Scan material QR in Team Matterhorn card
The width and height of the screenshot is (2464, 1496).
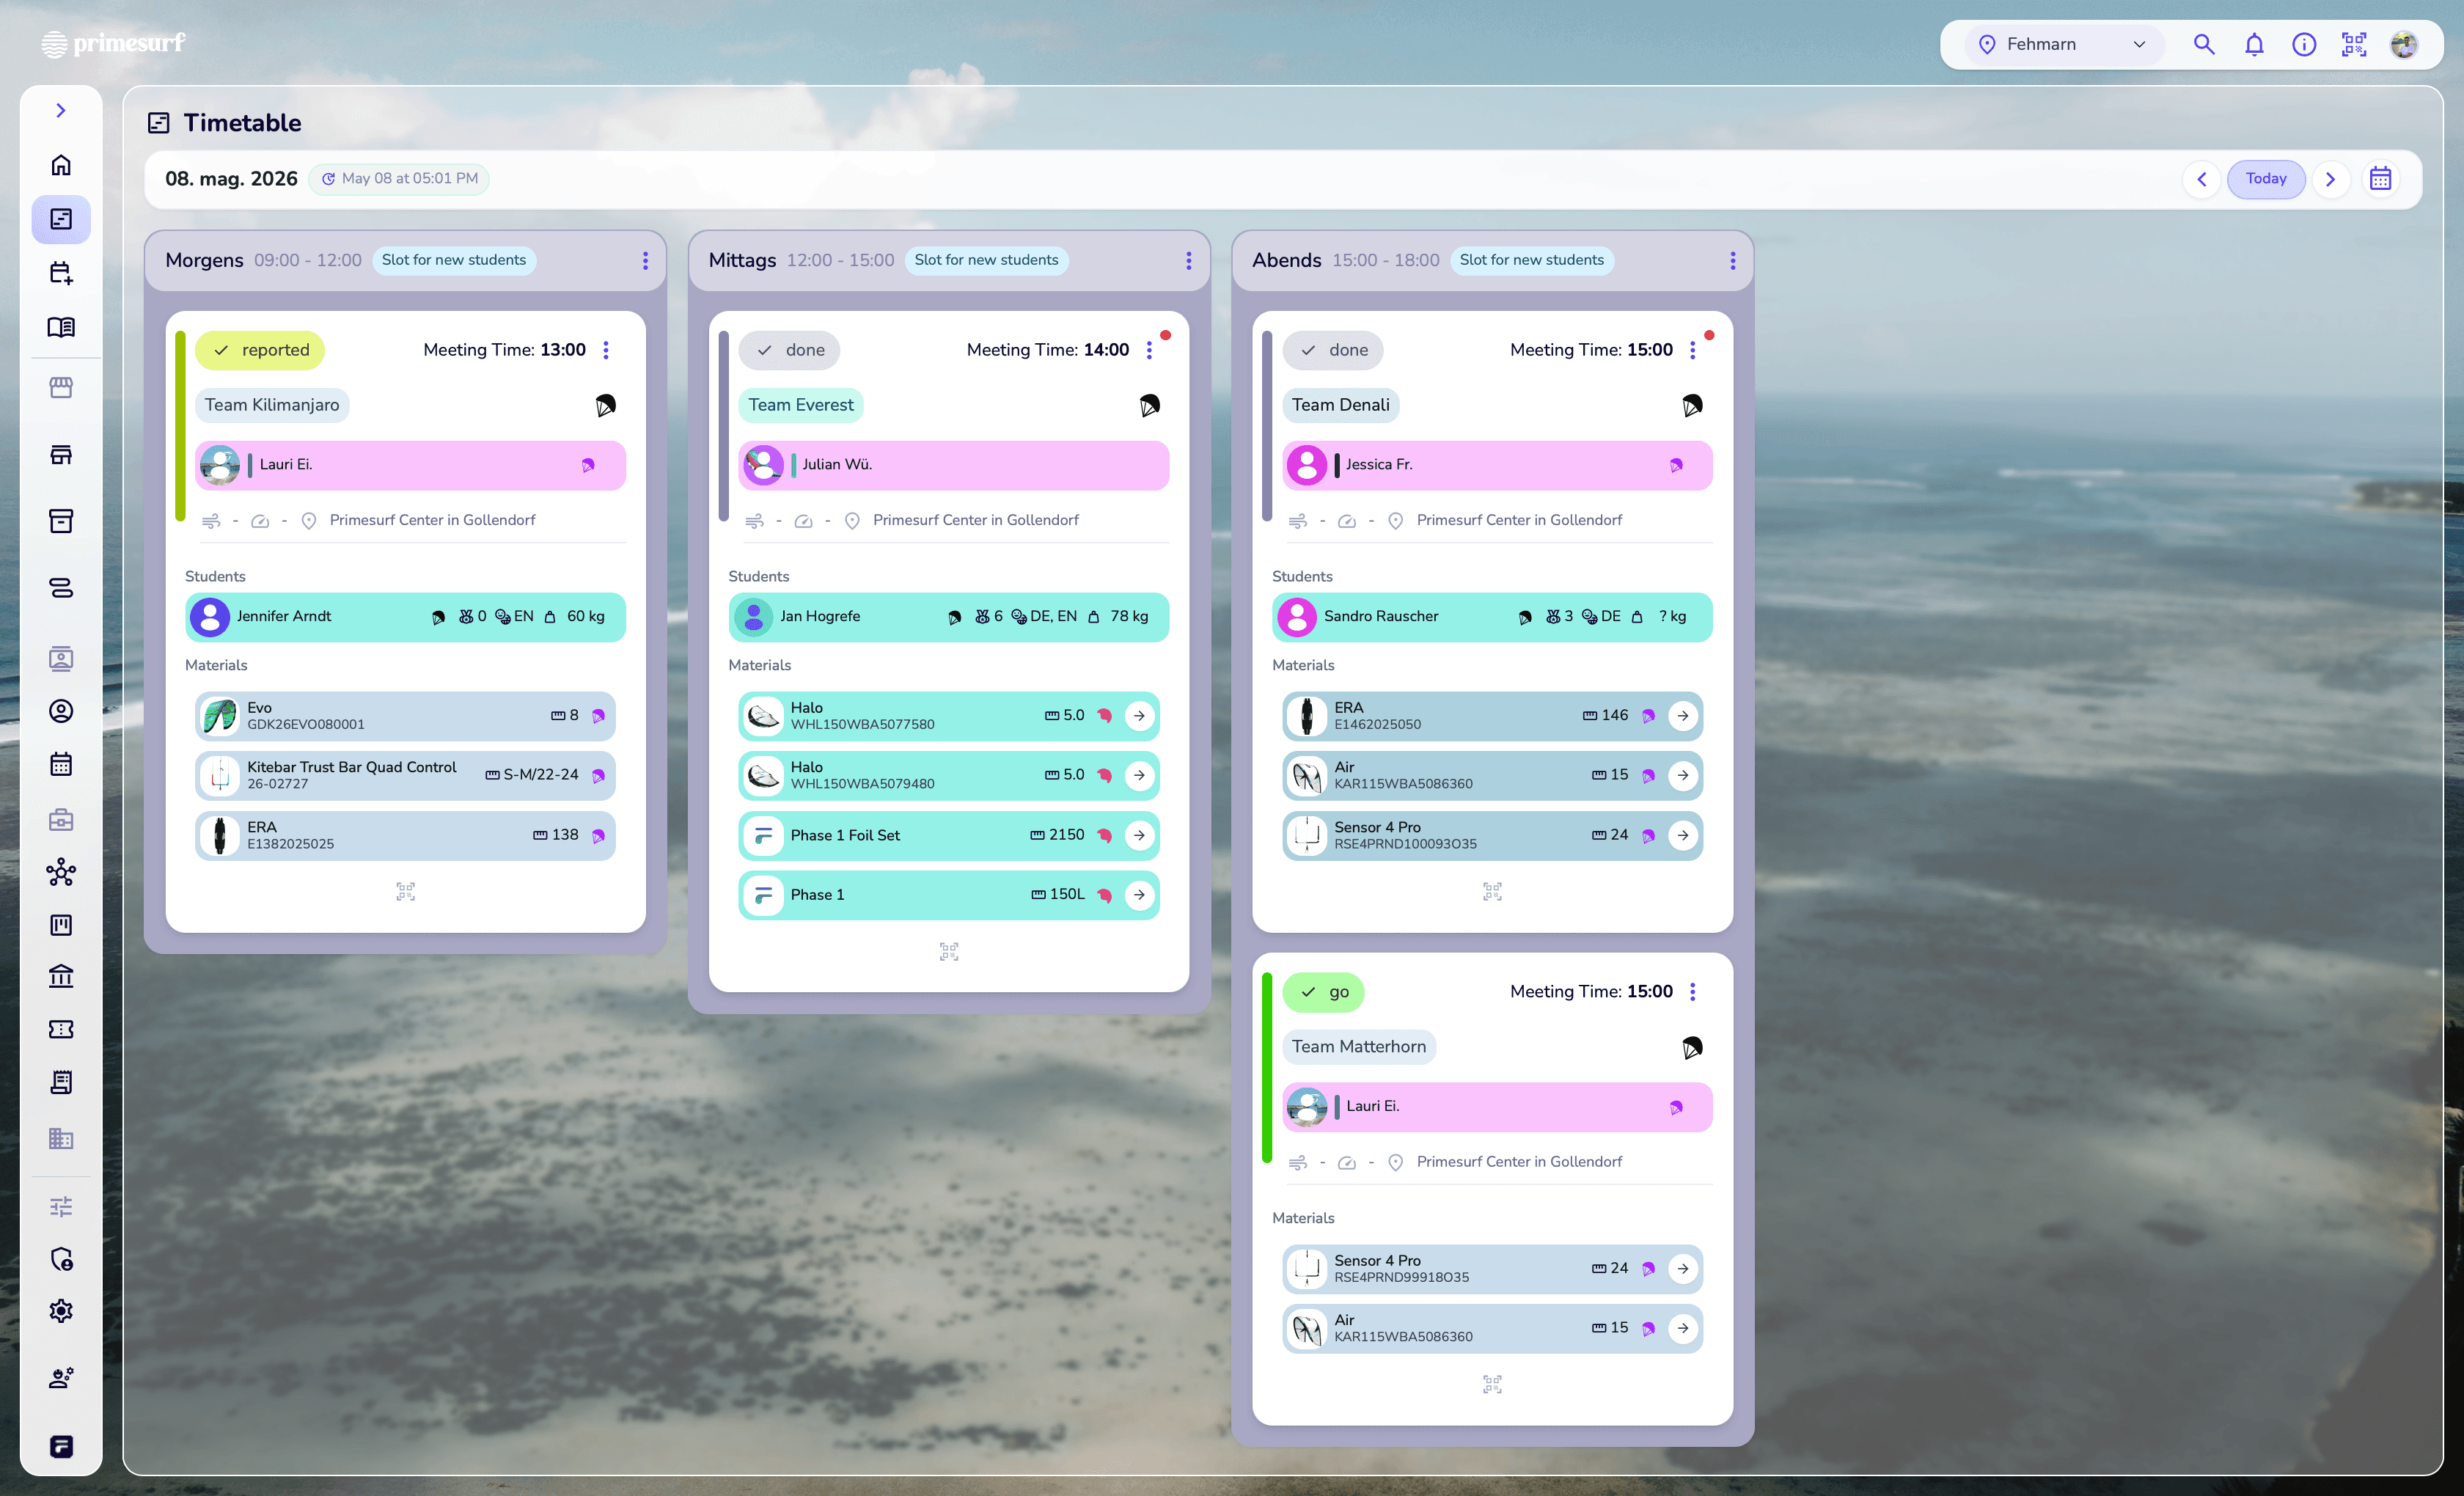click(1492, 1385)
